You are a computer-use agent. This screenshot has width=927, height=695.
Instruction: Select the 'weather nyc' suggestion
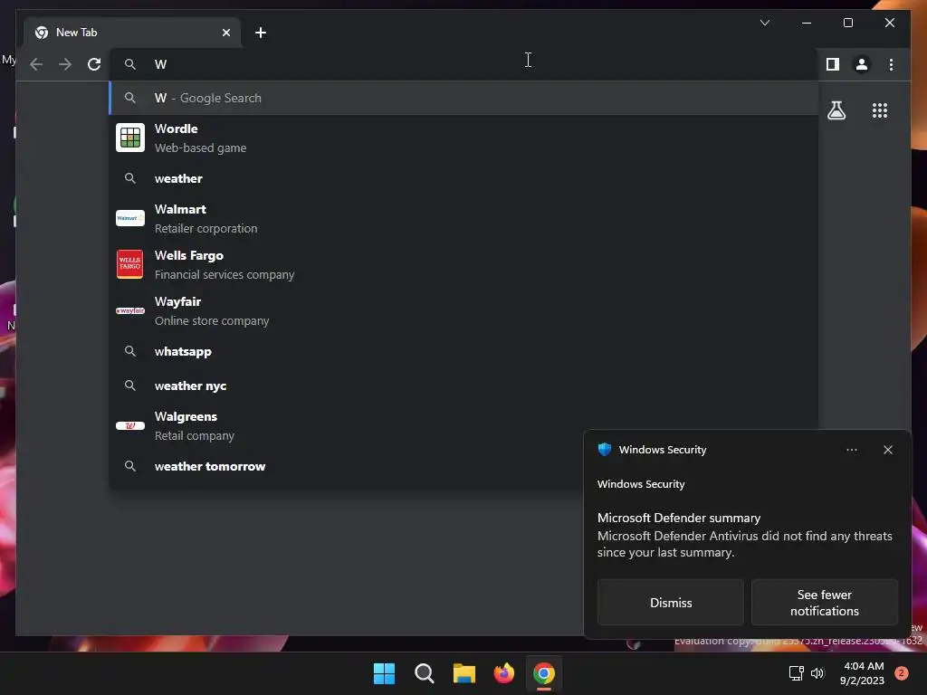pyautogui.click(x=464, y=386)
